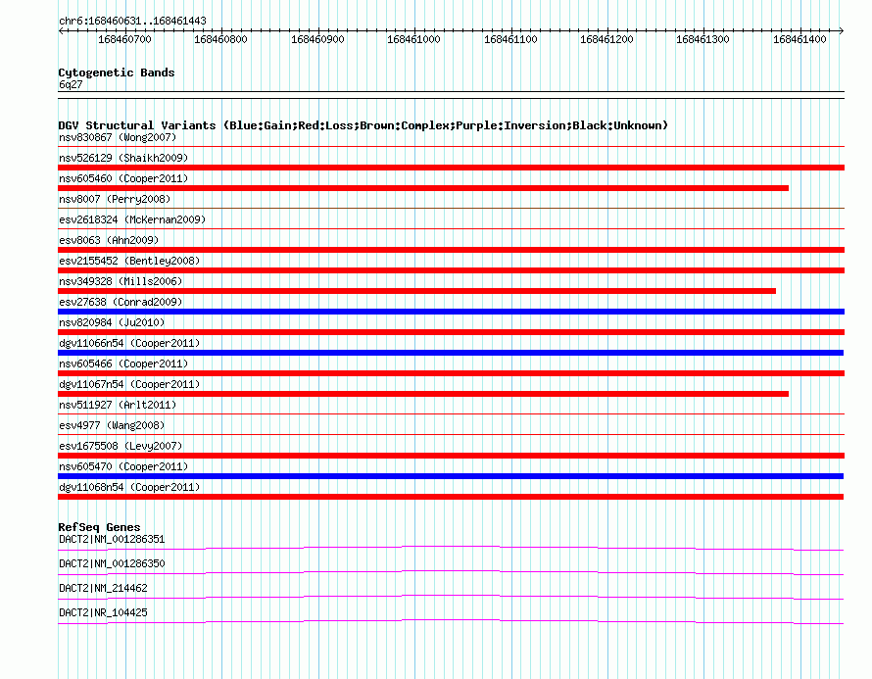Click the chr6:168460631..168461443 coordinate label
This screenshot has width=872, height=679.
[132, 21]
